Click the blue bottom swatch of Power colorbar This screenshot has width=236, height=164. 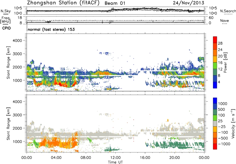click(215, 85)
